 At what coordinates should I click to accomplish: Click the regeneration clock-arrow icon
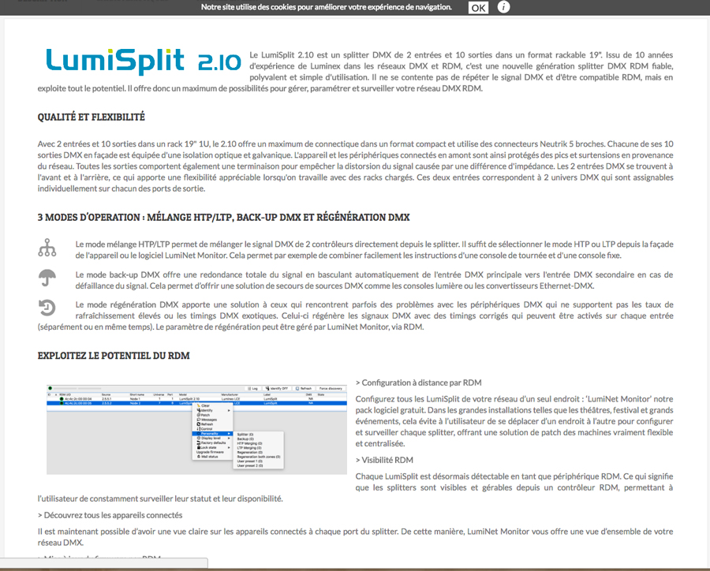click(47, 308)
